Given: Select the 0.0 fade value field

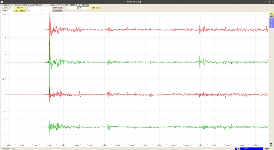Looking at the screenshot, I should coord(83,8).
